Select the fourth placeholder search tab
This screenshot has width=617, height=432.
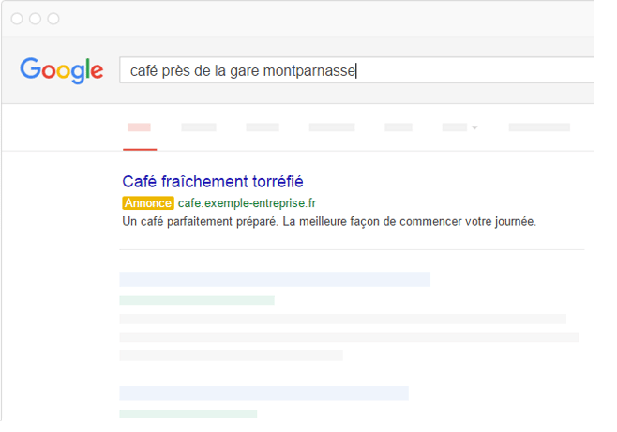[332, 127]
